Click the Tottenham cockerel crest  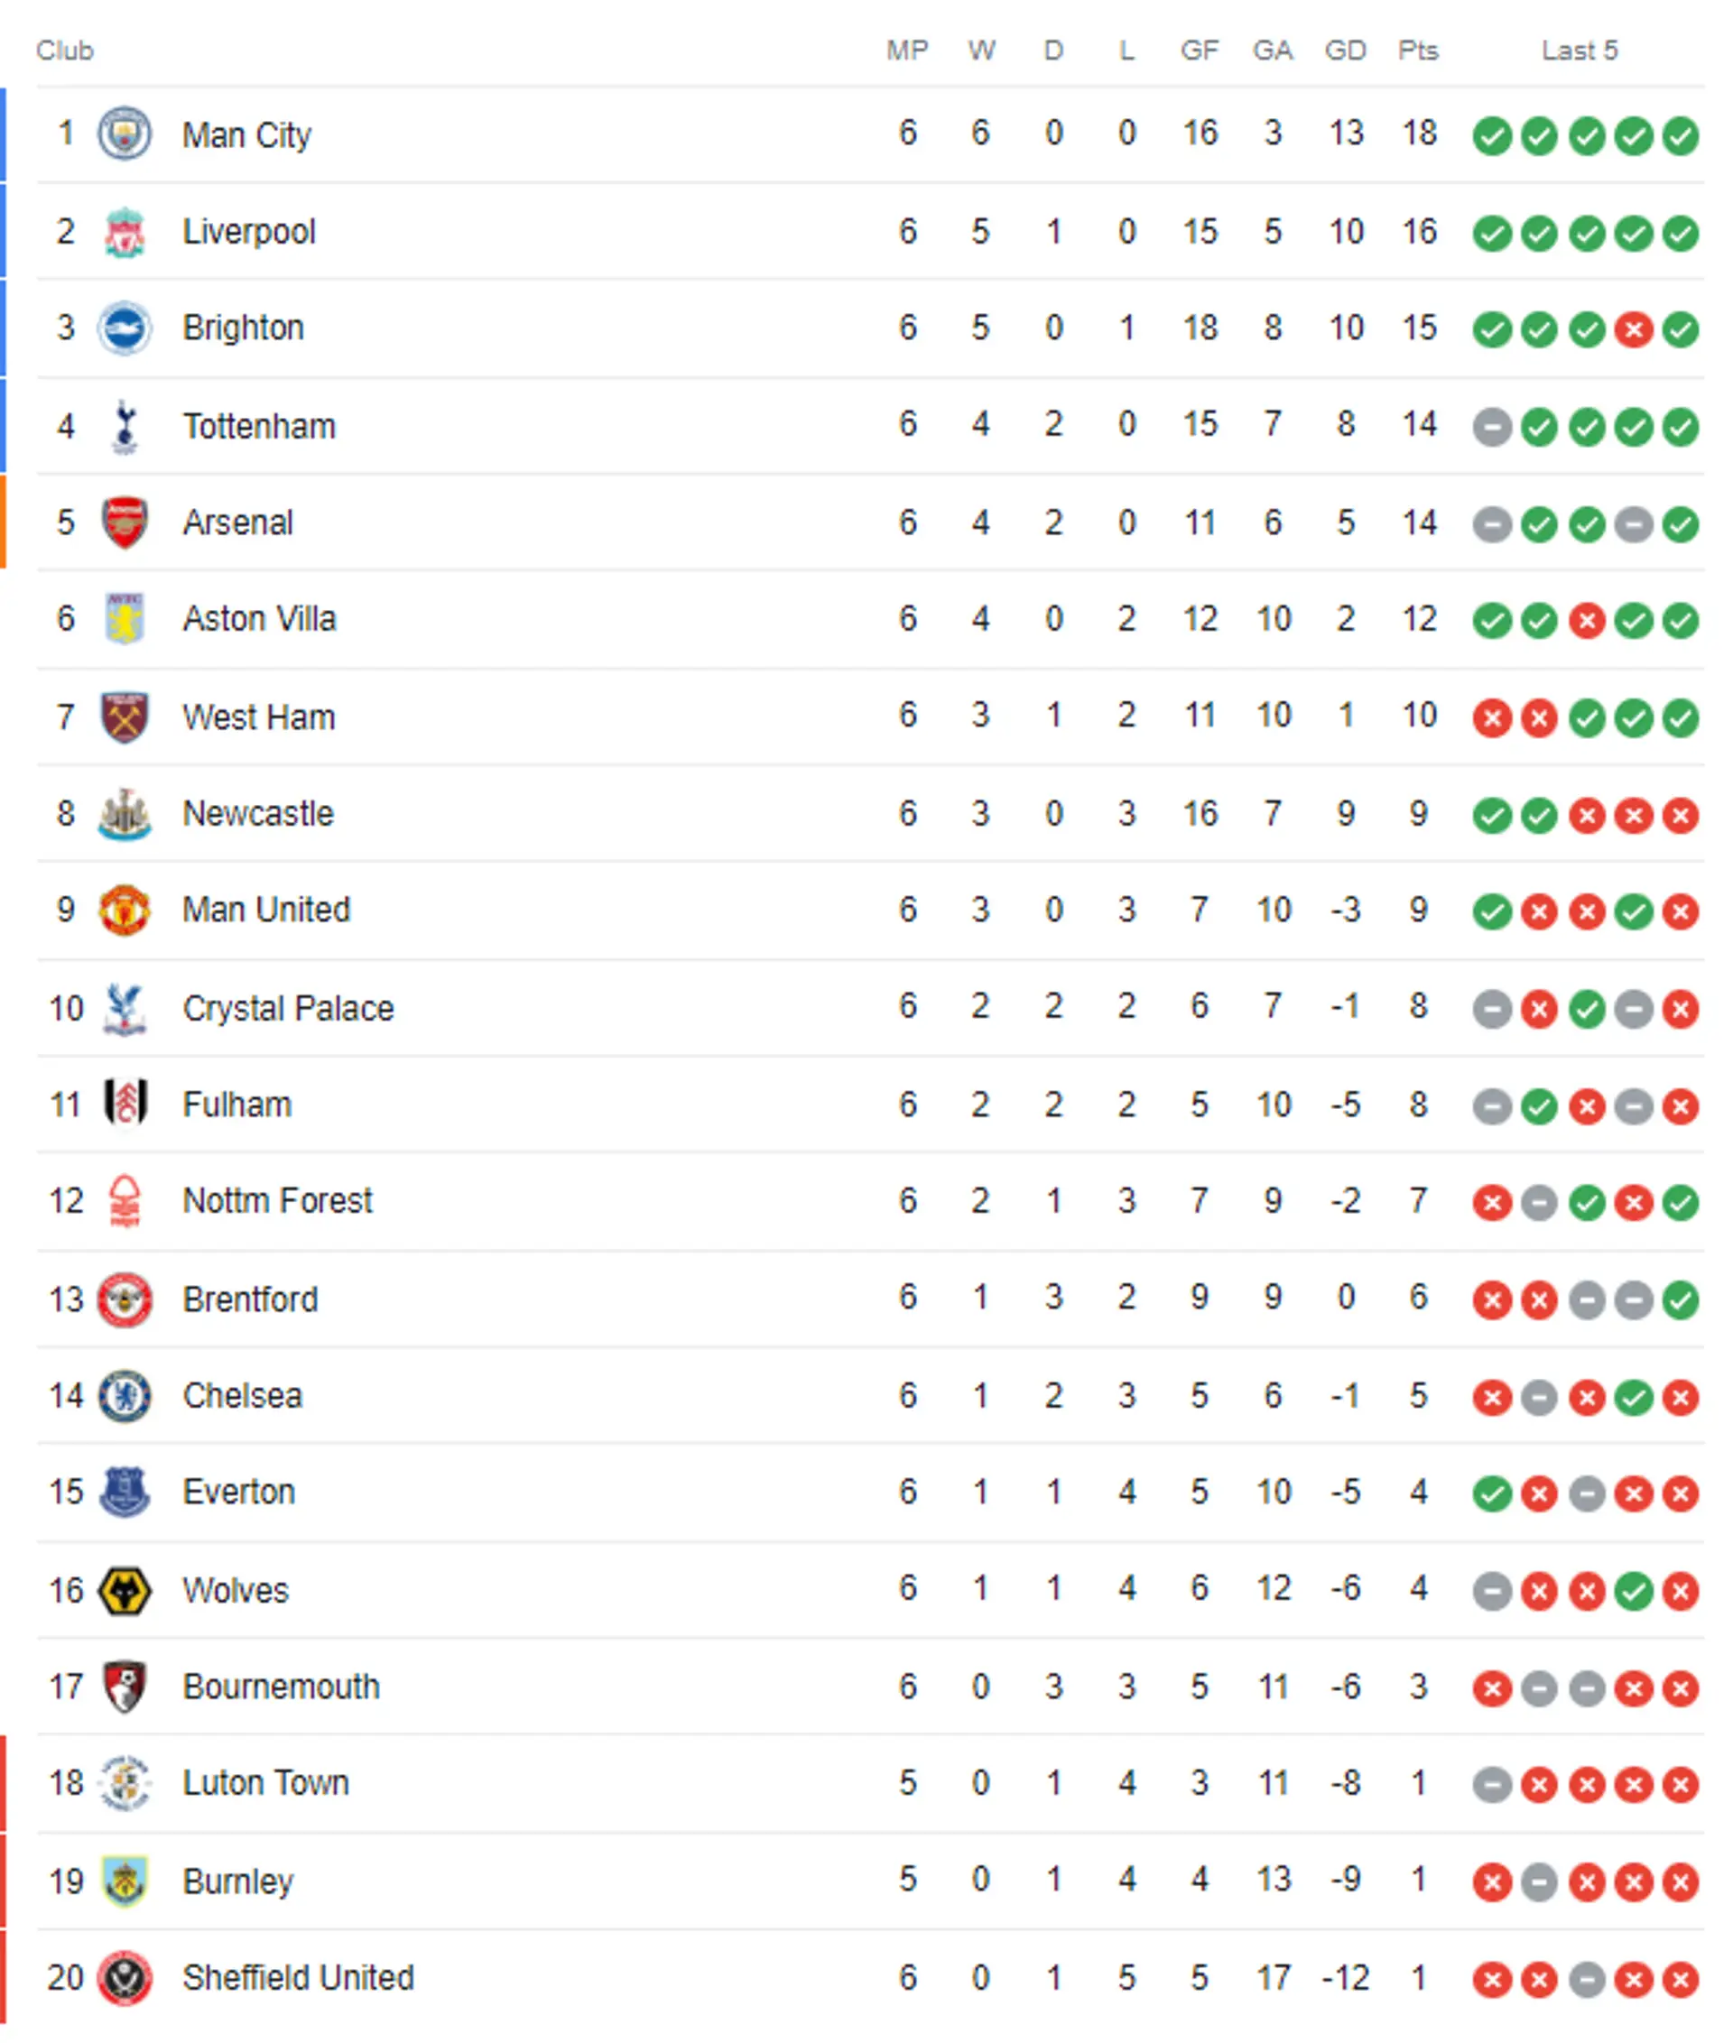pyautogui.click(x=125, y=426)
